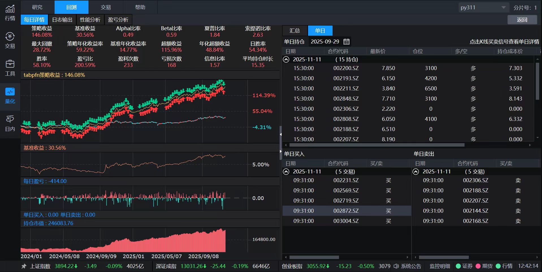
Task: Click the panel collapse handle beside the chart
Action: coord(281,135)
